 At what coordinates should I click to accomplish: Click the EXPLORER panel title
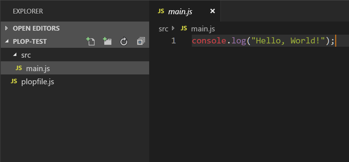click(x=28, y=11)
